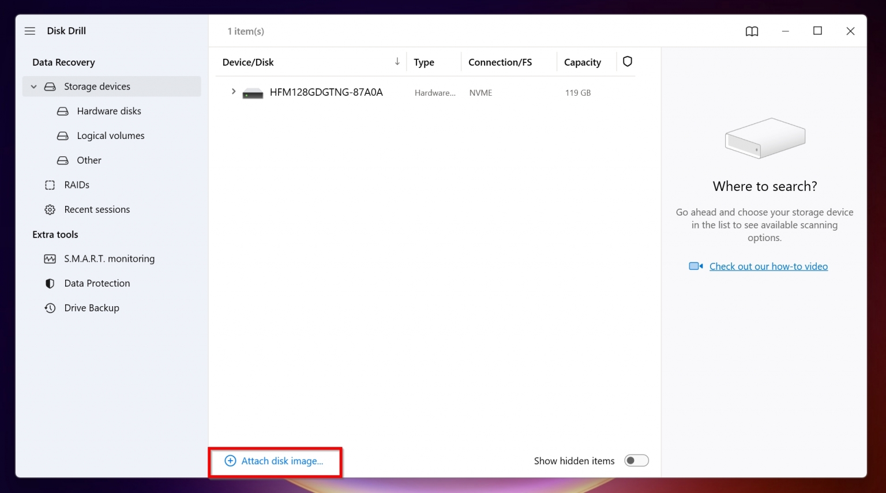Toggle the Device/Disk sort arrow
The width and height of the screenshot is (886, 493).
tap(397, 61)
